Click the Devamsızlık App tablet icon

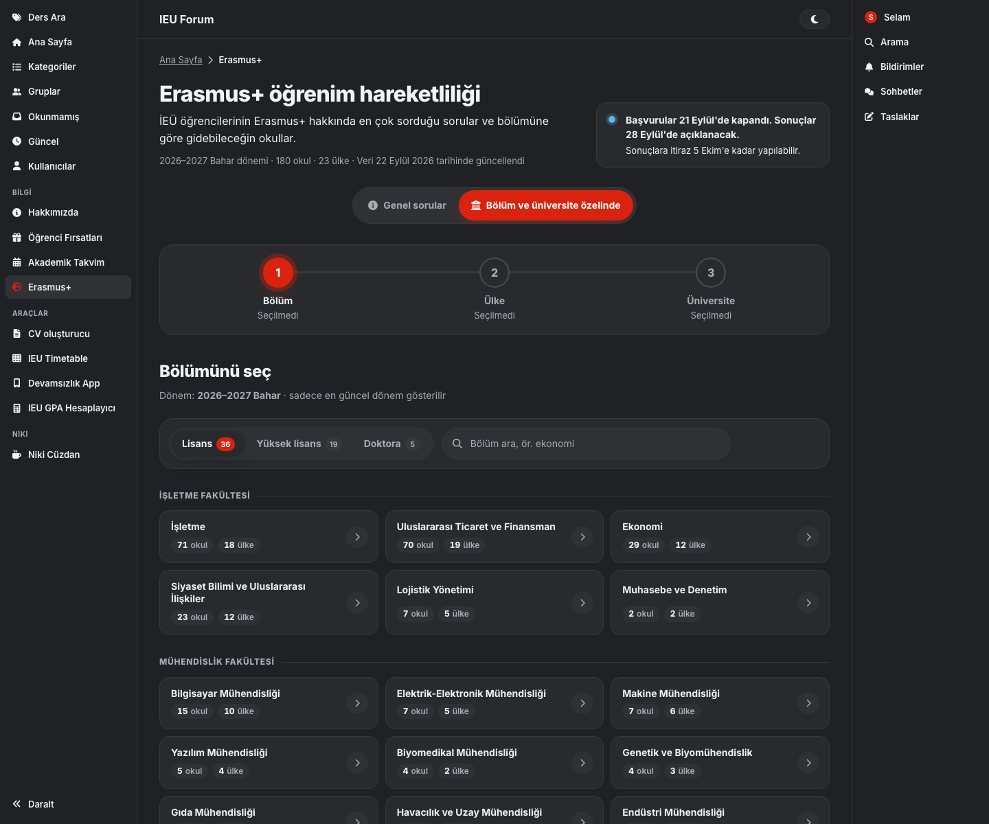pos(17,383)
